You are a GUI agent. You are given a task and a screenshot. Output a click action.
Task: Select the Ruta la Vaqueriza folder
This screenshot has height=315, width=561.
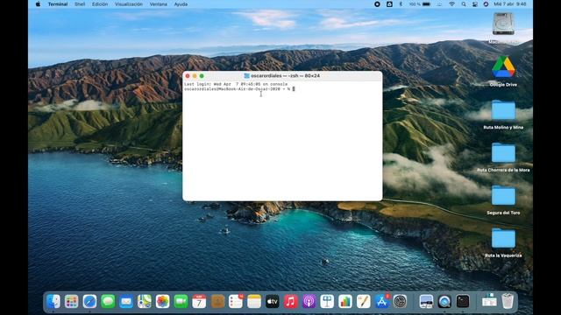[x=503, y=238]
